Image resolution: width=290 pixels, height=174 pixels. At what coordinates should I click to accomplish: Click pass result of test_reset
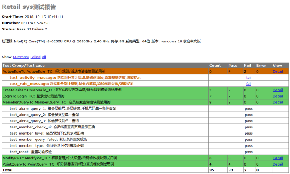(249, 152)
